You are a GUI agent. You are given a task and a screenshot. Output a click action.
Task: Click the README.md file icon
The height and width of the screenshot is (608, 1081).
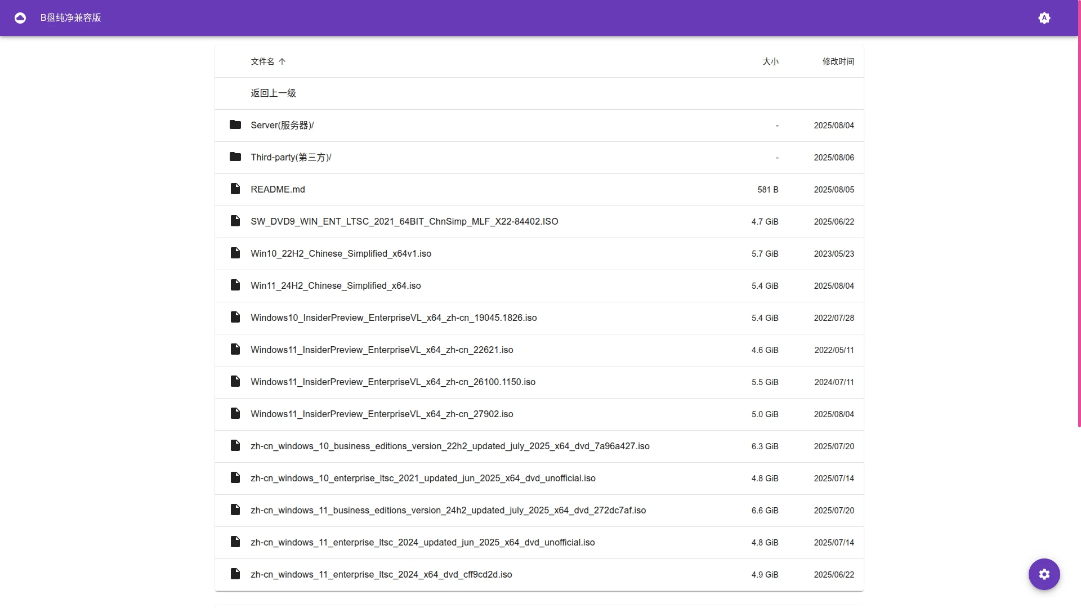235,189
